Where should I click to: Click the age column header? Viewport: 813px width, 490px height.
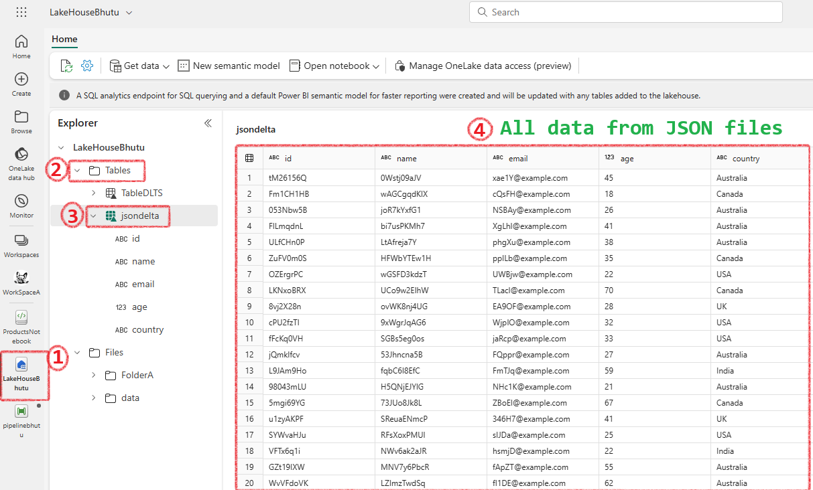point(655,158)
